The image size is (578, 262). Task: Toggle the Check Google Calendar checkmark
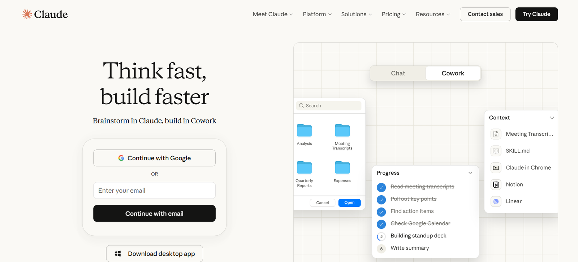[x=381, y=224]
